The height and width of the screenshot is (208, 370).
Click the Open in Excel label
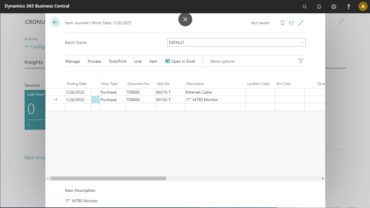click(x=183, y=61)
